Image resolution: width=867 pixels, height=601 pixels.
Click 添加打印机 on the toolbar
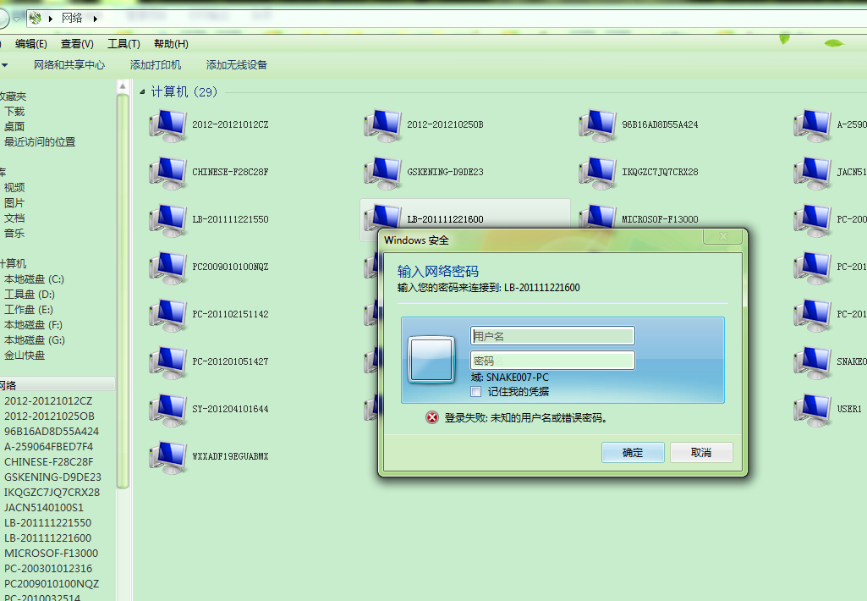point(156,65)
